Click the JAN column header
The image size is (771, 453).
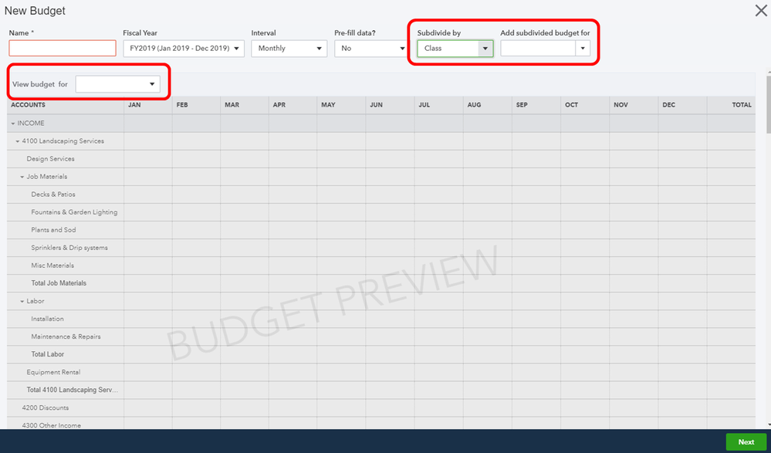tap(148, 105)
